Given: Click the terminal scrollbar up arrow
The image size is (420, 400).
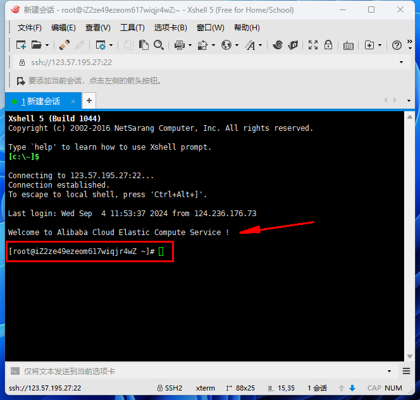Looking at the screenshot, I should coord(409,117).
